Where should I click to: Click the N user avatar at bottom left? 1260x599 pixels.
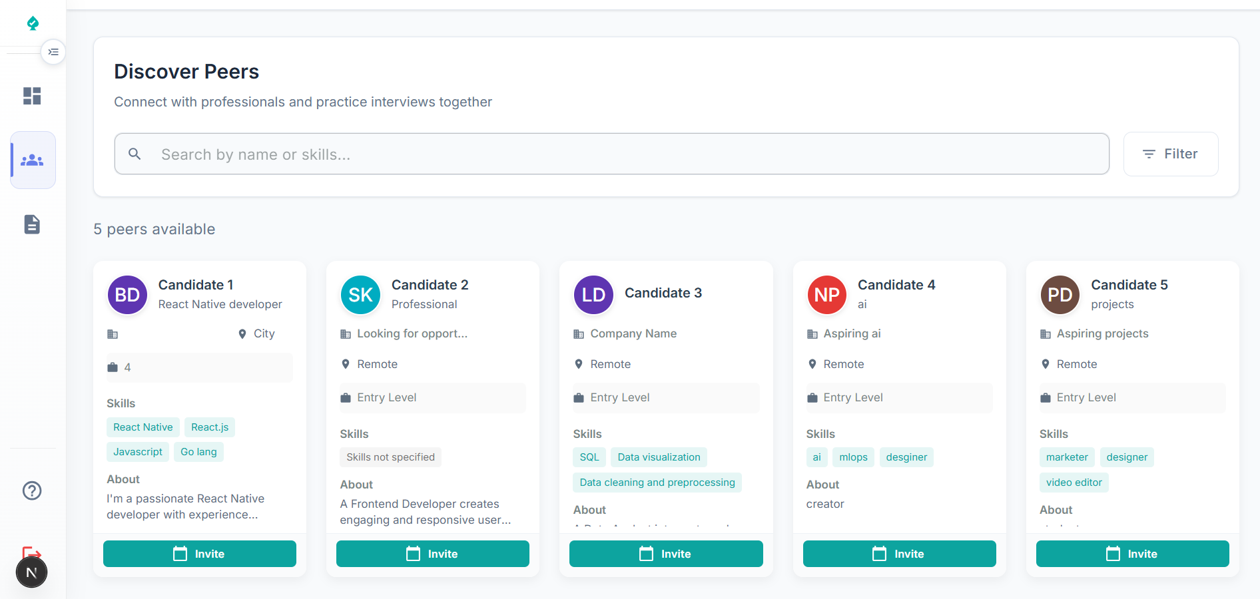(31, 572)
